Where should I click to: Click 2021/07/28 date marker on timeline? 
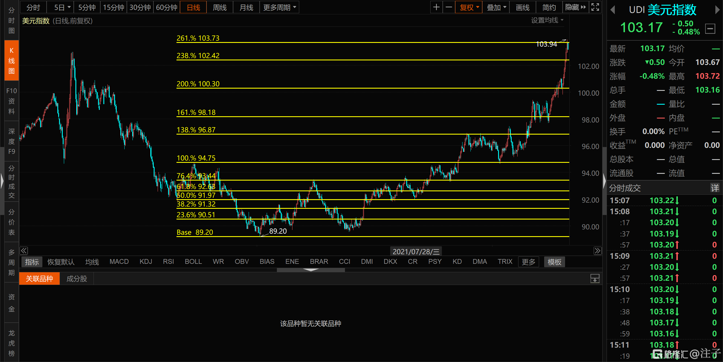[416, 251]
